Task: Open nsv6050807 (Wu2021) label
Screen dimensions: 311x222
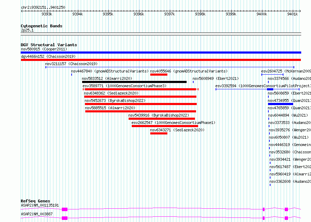Action: [x=289, y=137]
